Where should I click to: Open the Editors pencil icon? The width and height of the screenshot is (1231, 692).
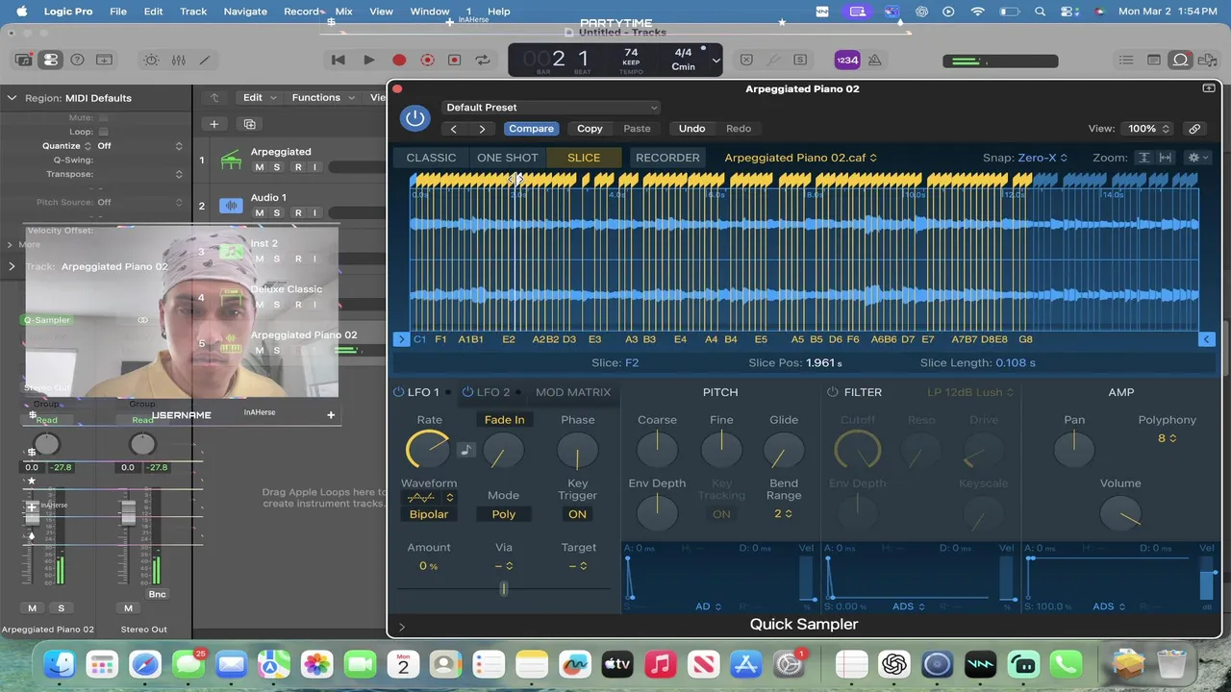tap(205, 60)
